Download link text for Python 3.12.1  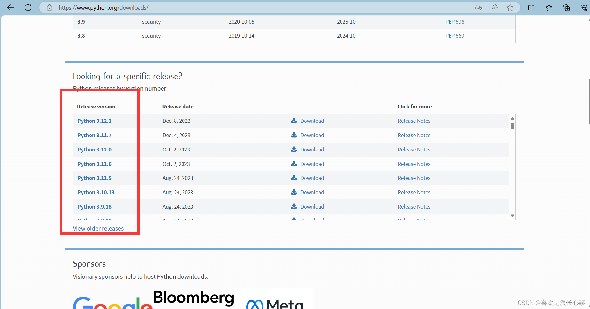tap(312, 121)
